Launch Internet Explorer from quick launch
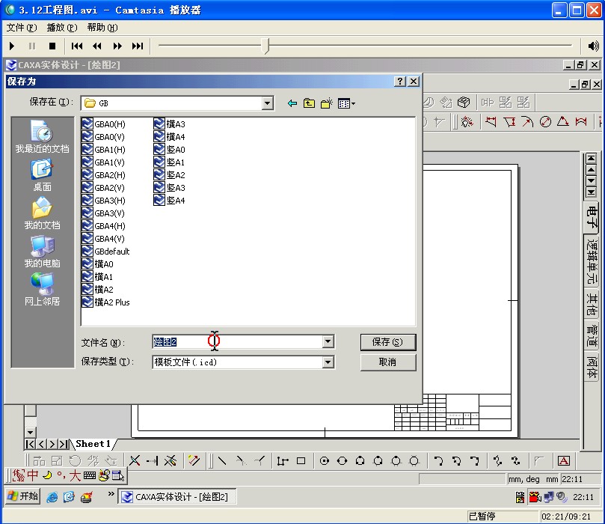The width and height of the screenshot is (605, 524). (52, 497)
